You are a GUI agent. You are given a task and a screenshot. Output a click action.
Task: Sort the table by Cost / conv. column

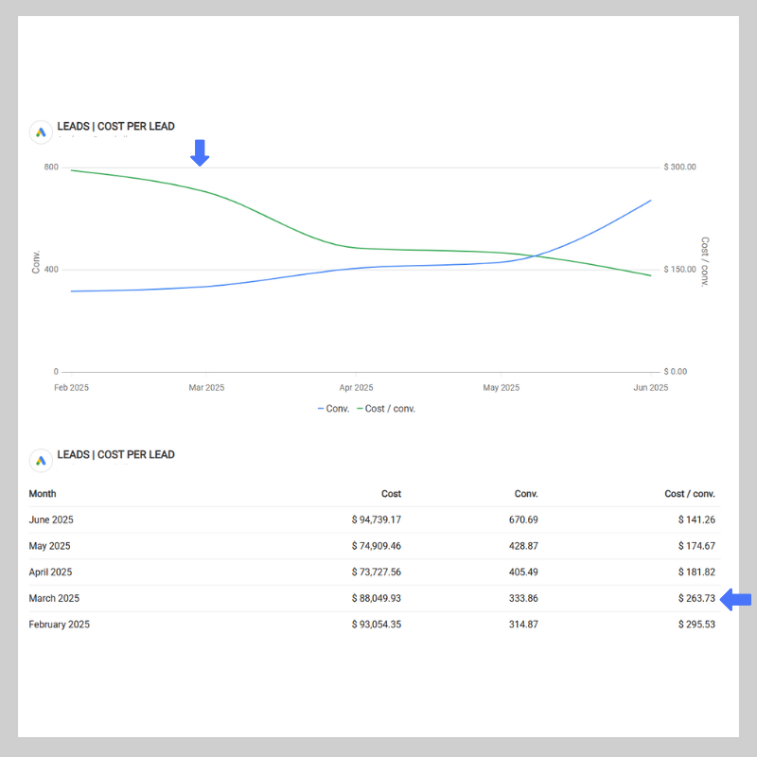pos(690,493)
